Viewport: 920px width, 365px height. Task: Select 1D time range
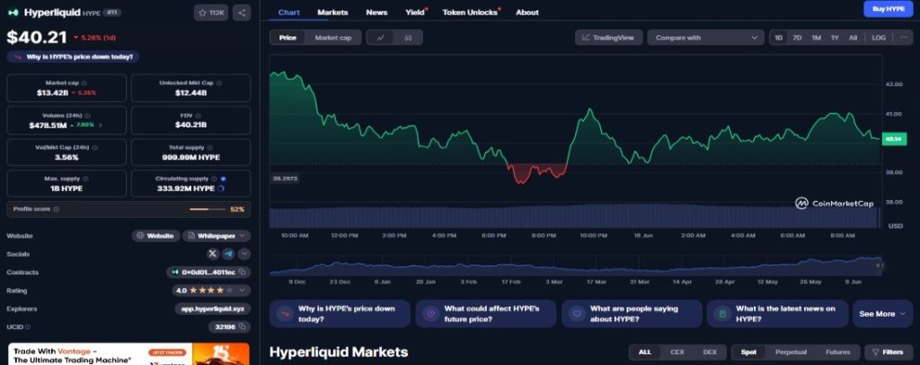coord(779,38)
